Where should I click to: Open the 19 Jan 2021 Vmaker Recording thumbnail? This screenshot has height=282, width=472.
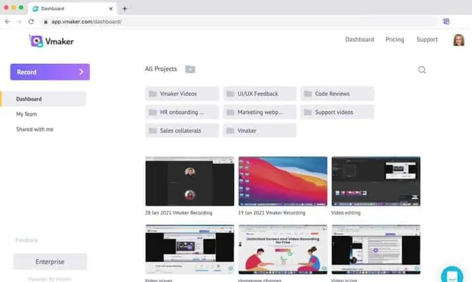pyautogui.click(x=283, y=181)
